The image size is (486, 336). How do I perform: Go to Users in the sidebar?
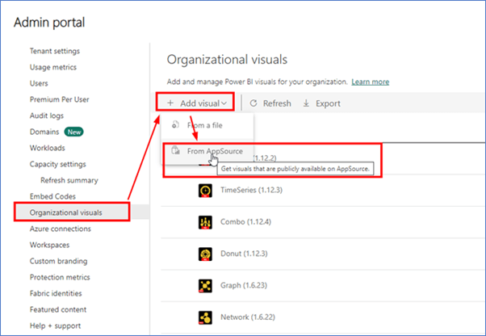coord(39,83)
